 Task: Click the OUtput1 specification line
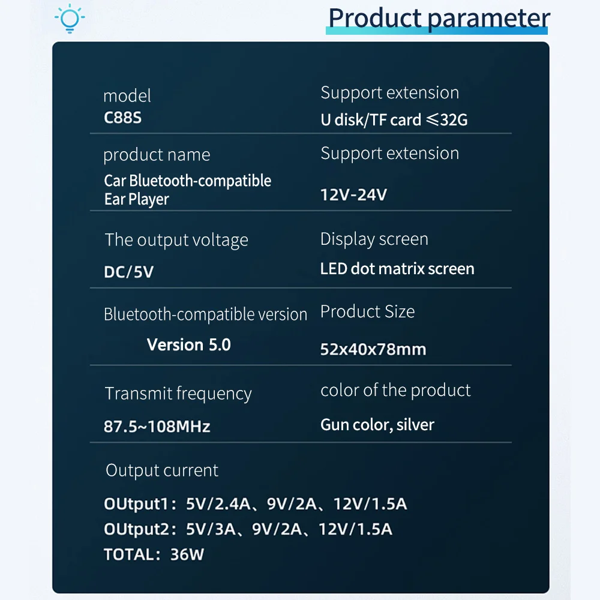pyautogui.click(x=255, y=504)
